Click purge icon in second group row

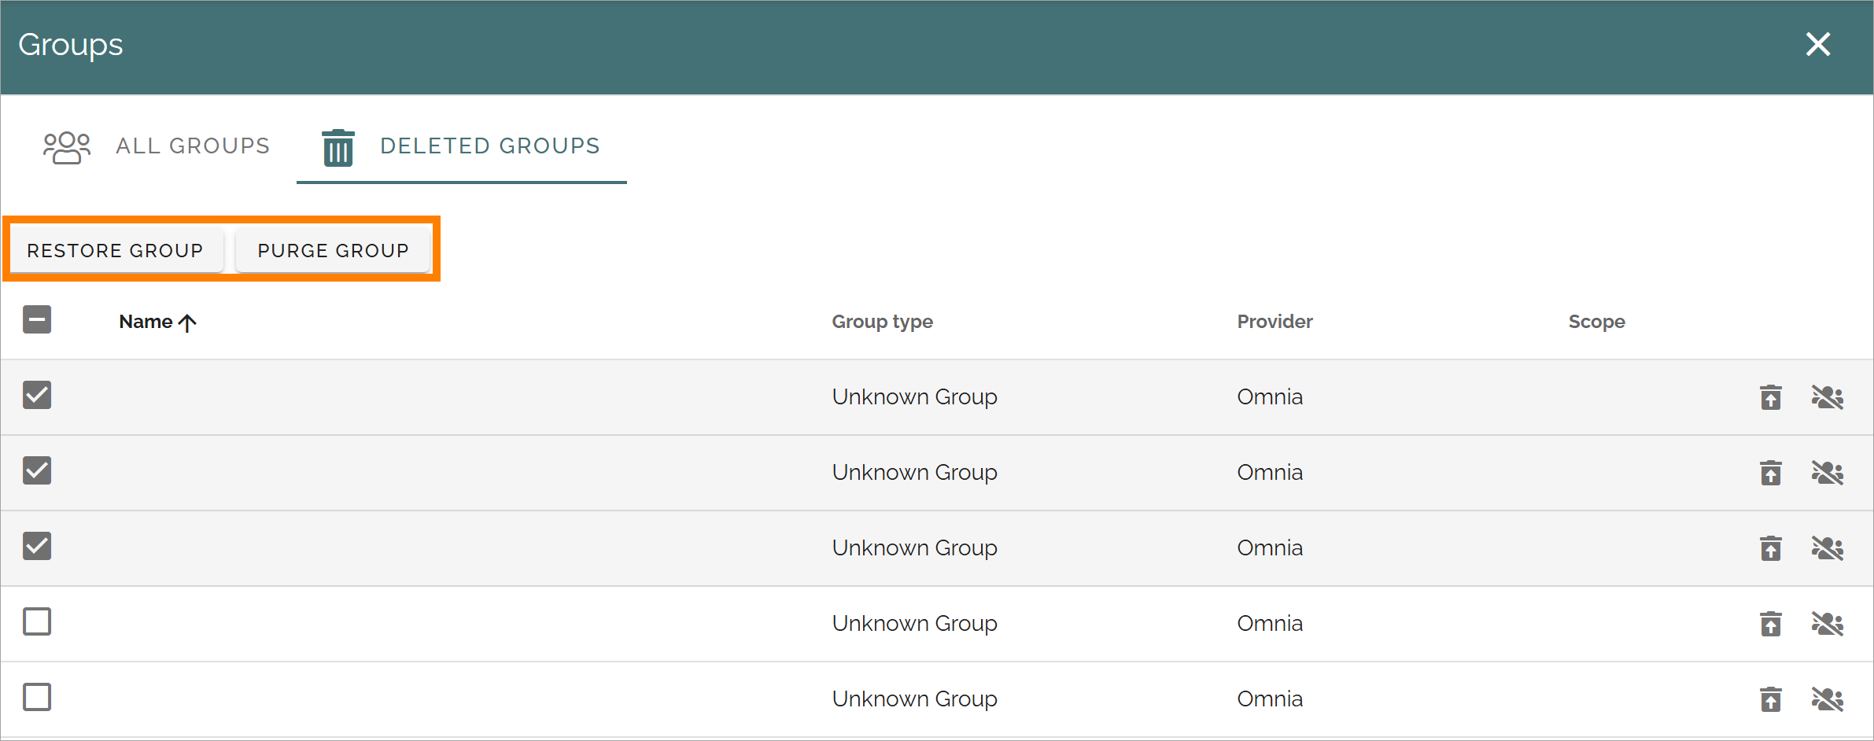pos(1828,473)
